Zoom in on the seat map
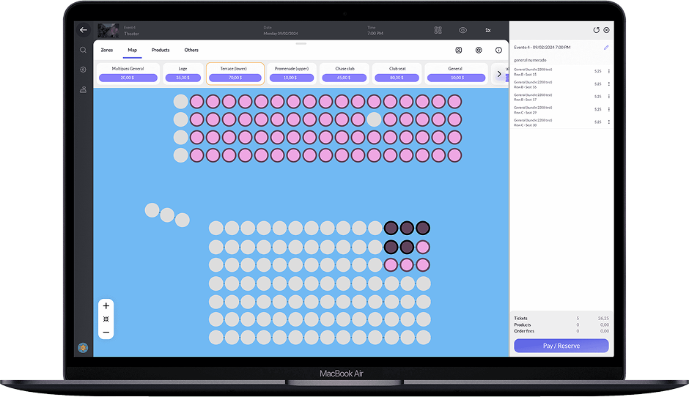Viewport: 689px width, 397px height. pyautogui.click(x=106, y=305)
